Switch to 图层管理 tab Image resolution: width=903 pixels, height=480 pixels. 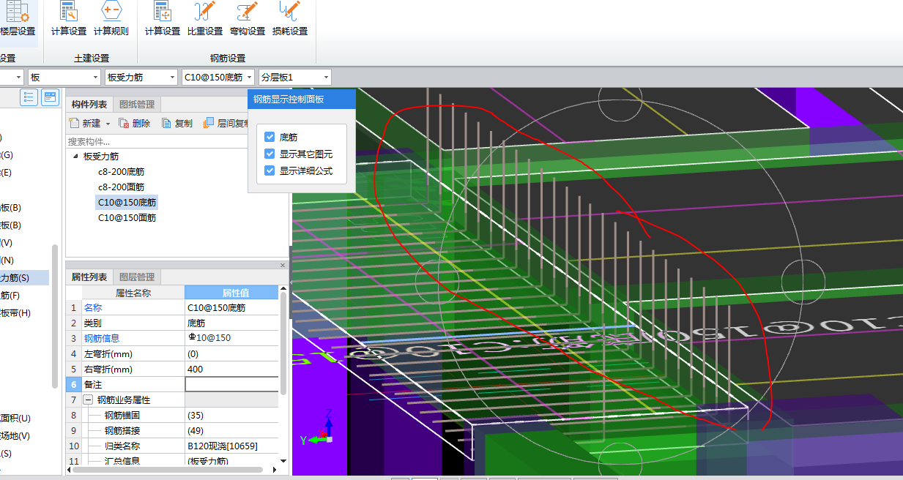(x=137, y=277)
